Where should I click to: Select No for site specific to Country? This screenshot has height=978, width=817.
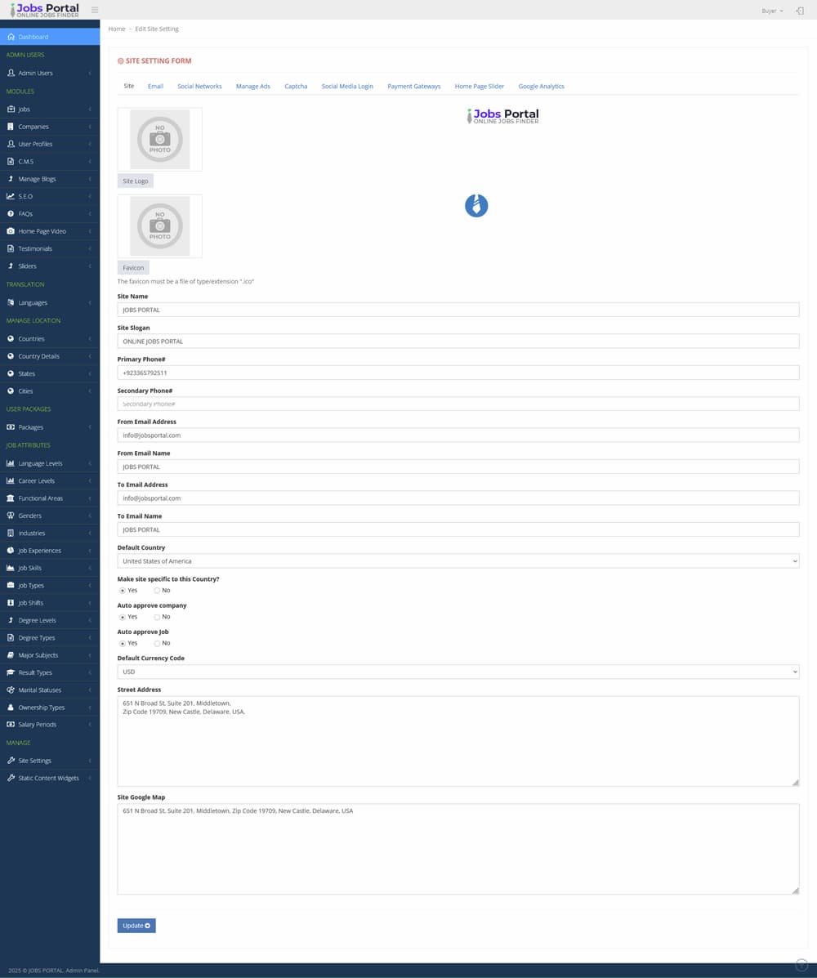coord(157,591)
